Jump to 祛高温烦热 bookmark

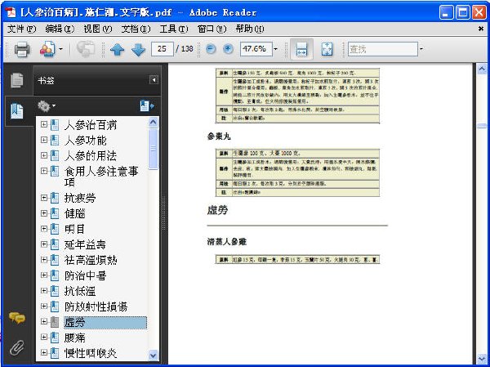click(x=91, y=260)
